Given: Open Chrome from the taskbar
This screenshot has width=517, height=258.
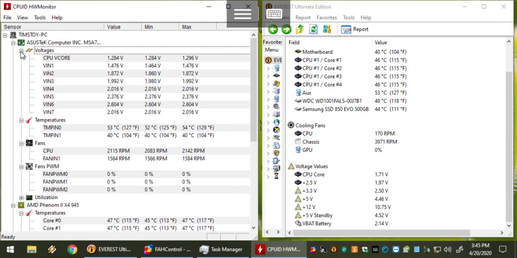Looking at the screenshot, I should [x=72, y=249].
